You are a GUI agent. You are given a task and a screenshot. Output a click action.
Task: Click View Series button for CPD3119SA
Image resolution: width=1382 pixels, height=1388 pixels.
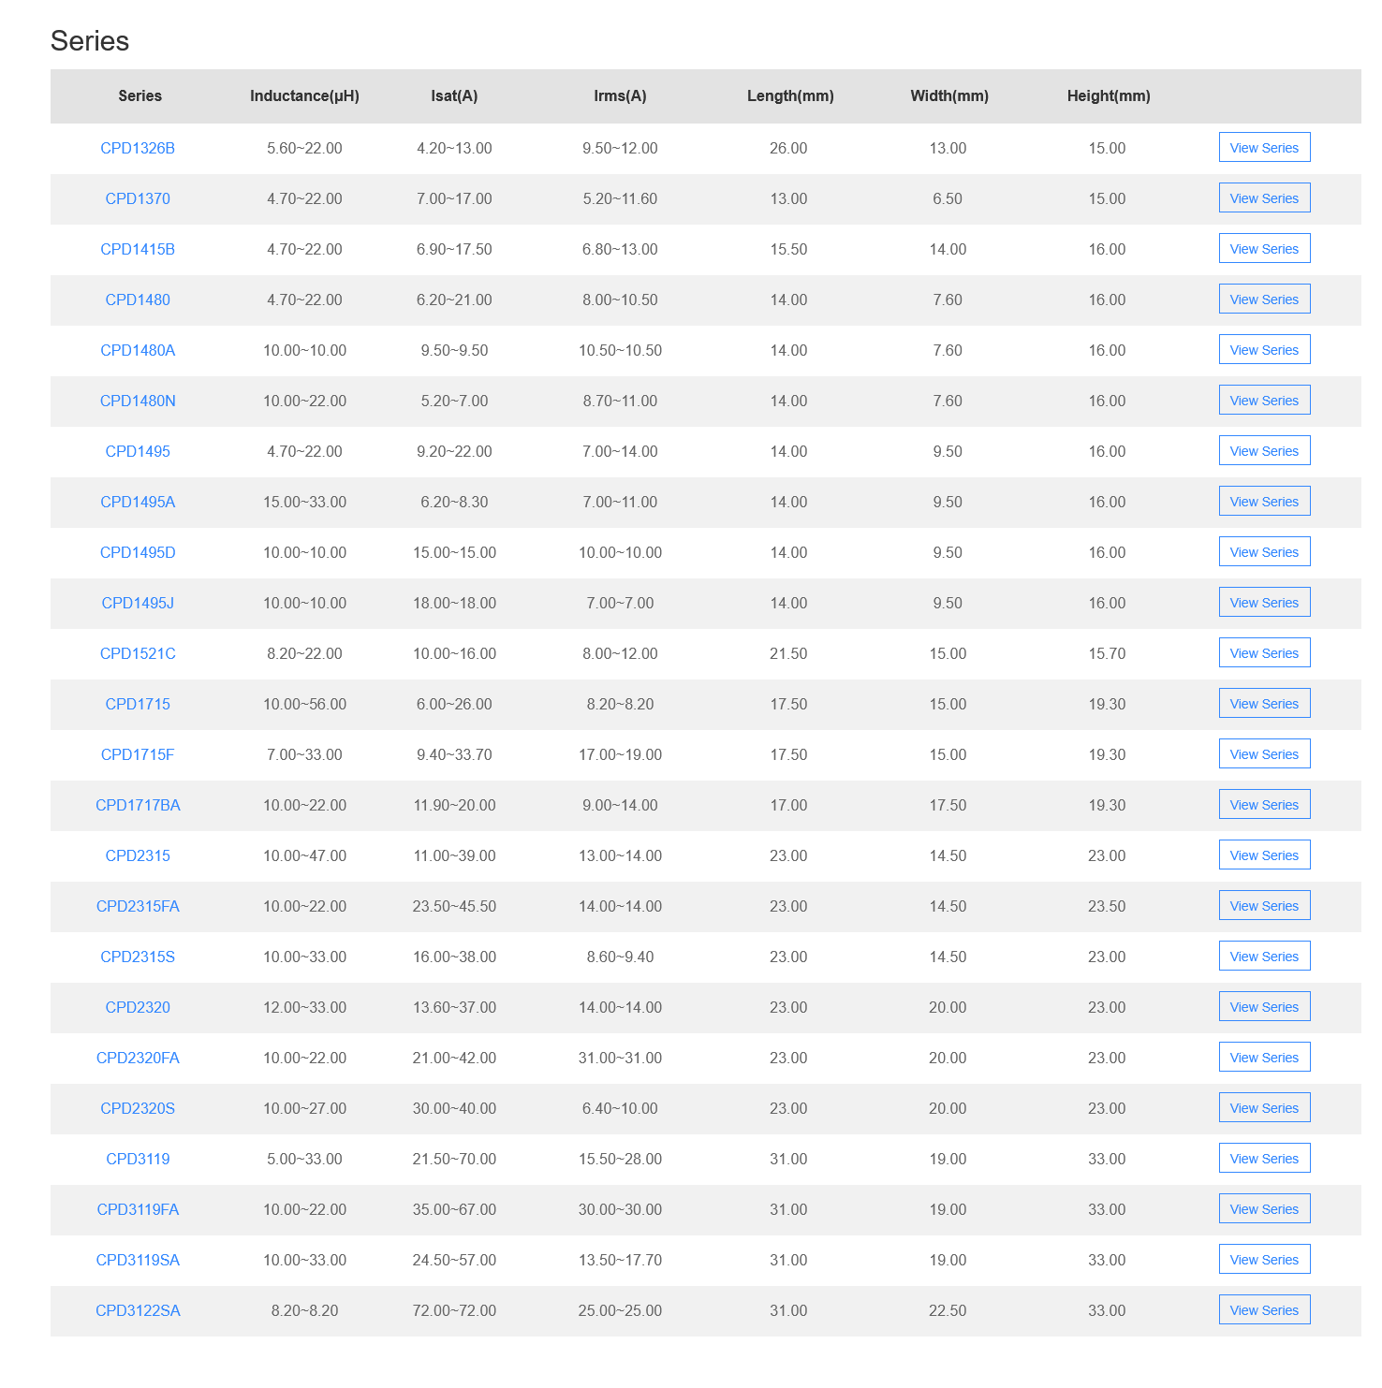[1264, 1259]
